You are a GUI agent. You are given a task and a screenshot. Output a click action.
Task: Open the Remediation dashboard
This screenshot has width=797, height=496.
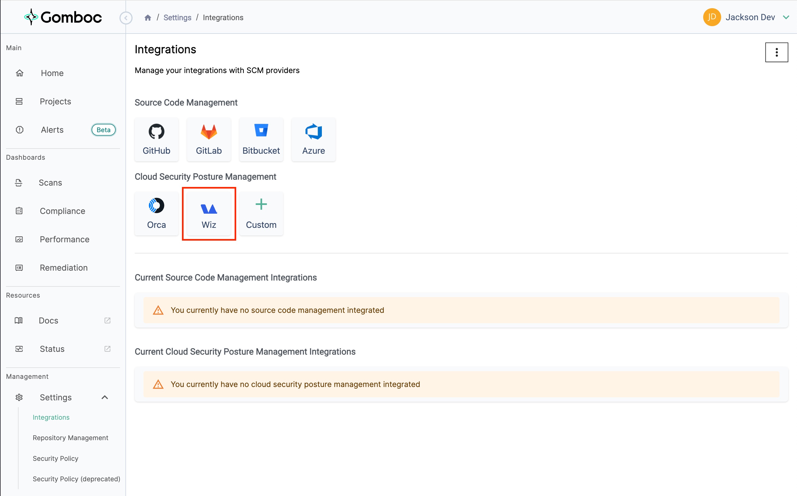[x=64, y=267]
